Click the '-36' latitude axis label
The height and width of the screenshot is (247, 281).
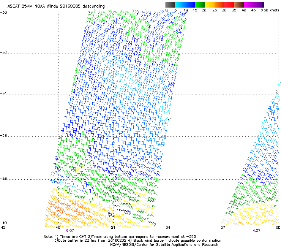tap(3, 135)
